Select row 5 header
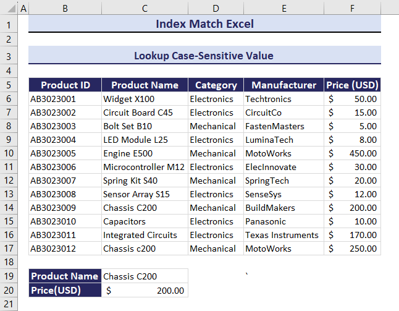The image size is (399, 311). coord(9,85)
